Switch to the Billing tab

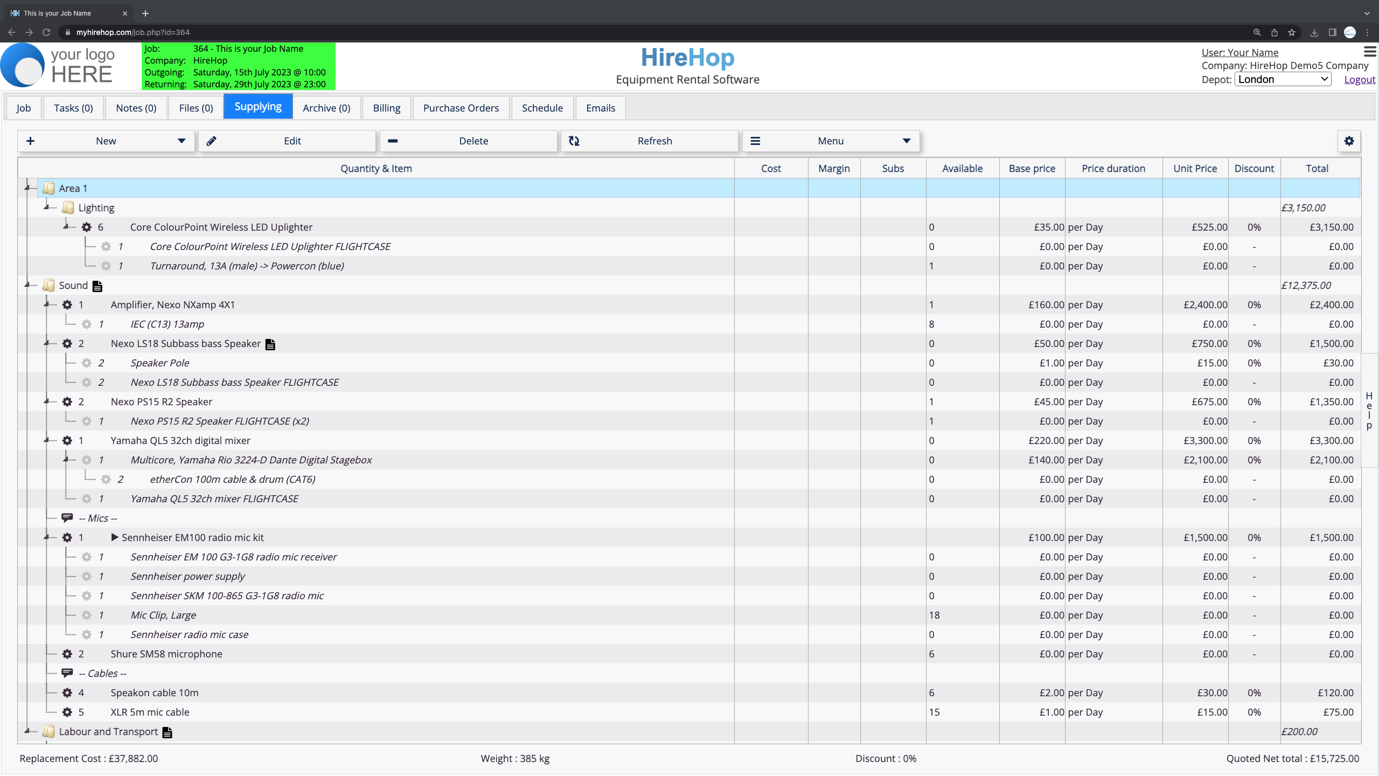pos(386,108)
